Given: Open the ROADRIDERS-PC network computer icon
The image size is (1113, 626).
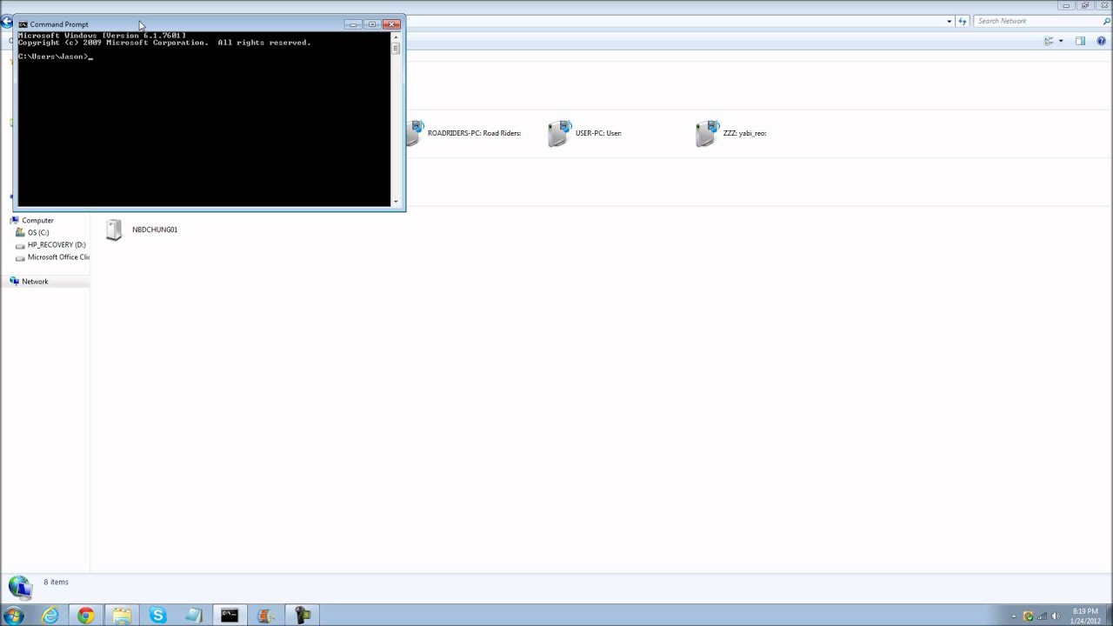Looking at the screenshot, I should point(414,133).
